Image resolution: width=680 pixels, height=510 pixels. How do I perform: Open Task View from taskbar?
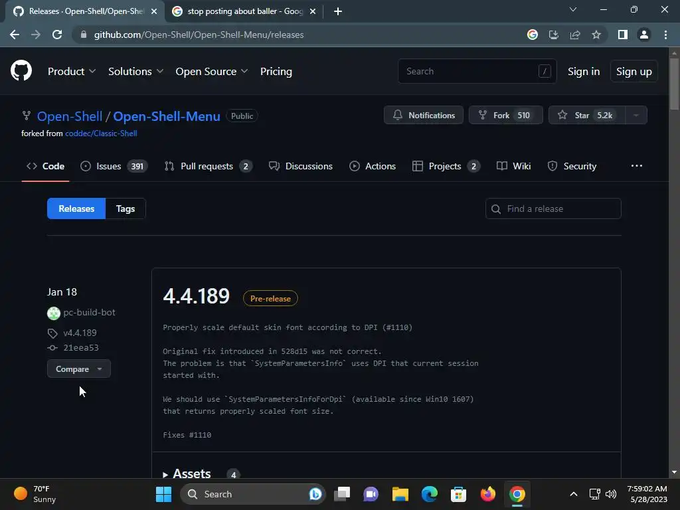342,494
